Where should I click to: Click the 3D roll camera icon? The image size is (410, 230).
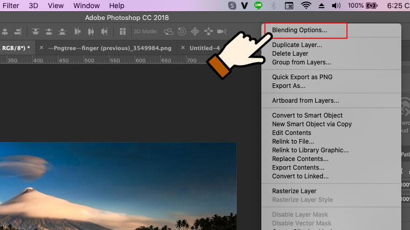(181, 32)
